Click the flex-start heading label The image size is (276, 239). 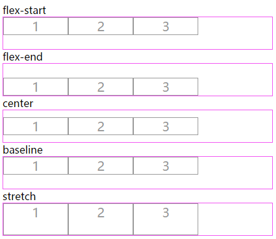click(24, 10)
